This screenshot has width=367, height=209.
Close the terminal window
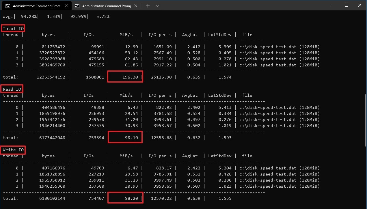coord(359,5)
